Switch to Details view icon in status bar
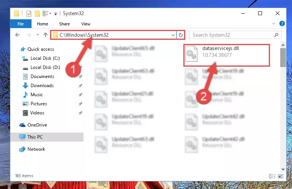Image resolution: width=292 pixels, height=189 pixels. click(272, 176)
